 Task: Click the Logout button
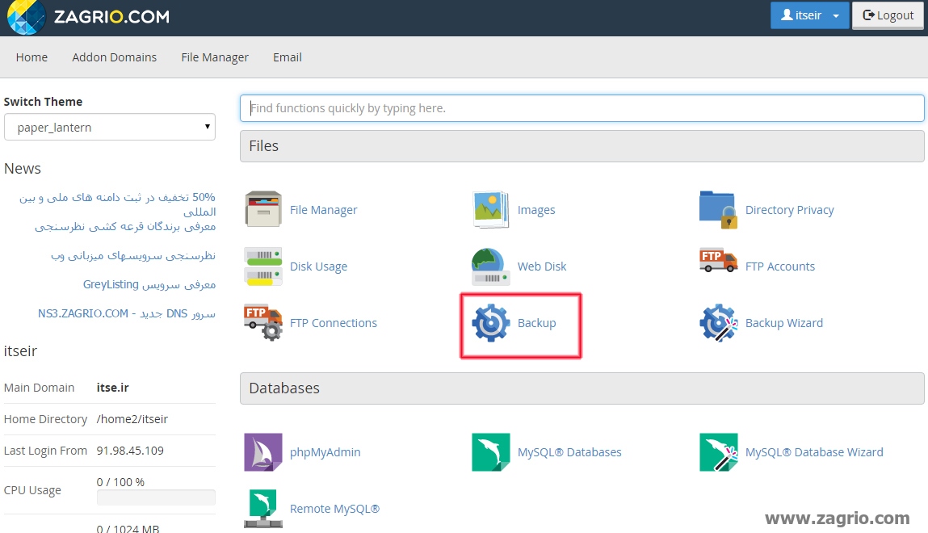click(x=888, y=15)
